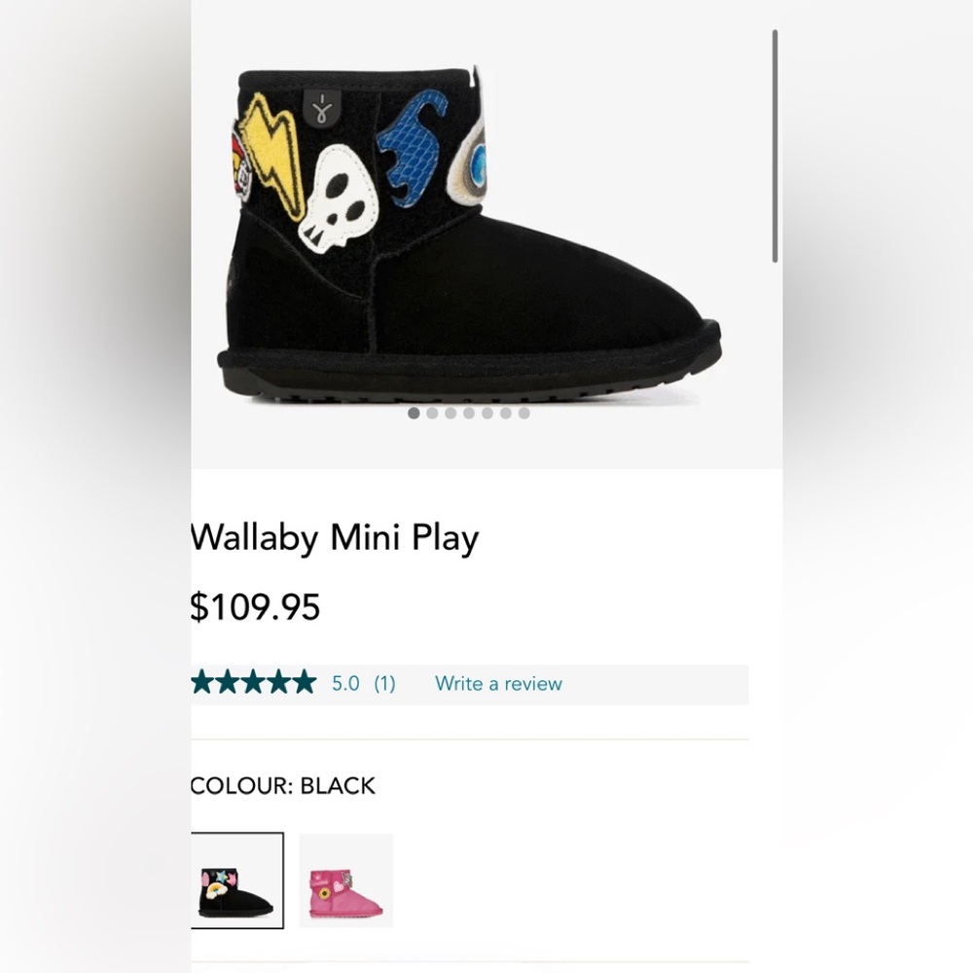This screenshot has width=973, height=973.
Task: Jump to the last carousel dot
Action: tap(524, 414)
